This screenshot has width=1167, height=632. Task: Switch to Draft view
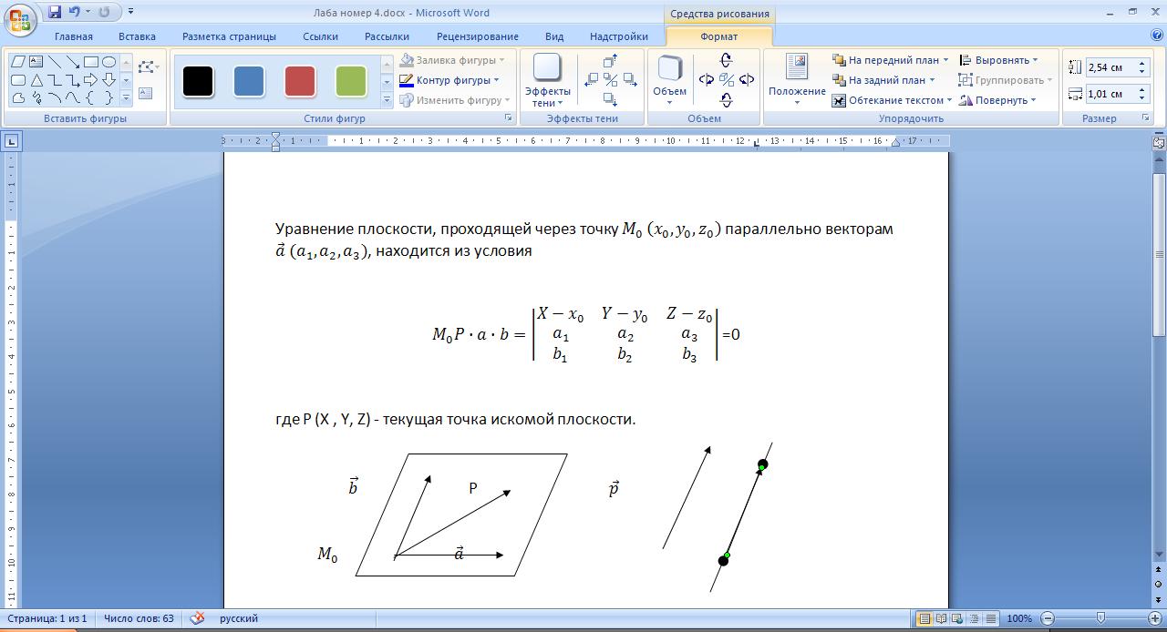point(990,618)
